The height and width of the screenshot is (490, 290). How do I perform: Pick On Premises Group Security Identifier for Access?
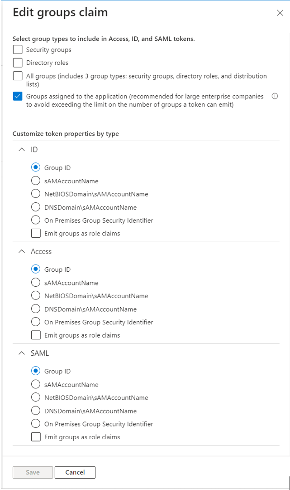tap(36, 322)
